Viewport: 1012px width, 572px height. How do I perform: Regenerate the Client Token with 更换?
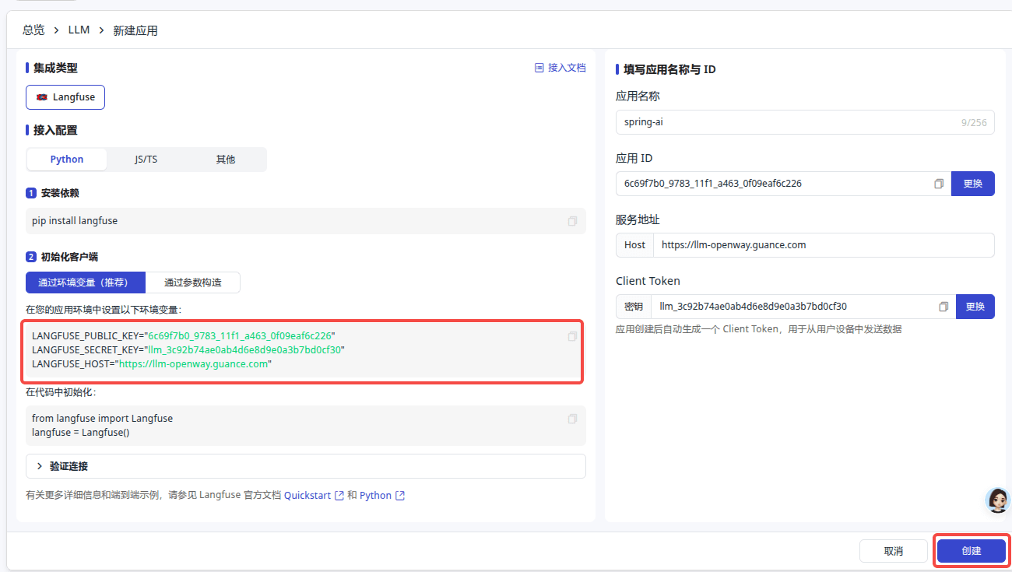click(975, 307)
